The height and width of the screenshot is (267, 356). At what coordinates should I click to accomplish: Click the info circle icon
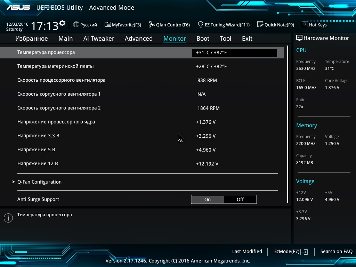8,218
